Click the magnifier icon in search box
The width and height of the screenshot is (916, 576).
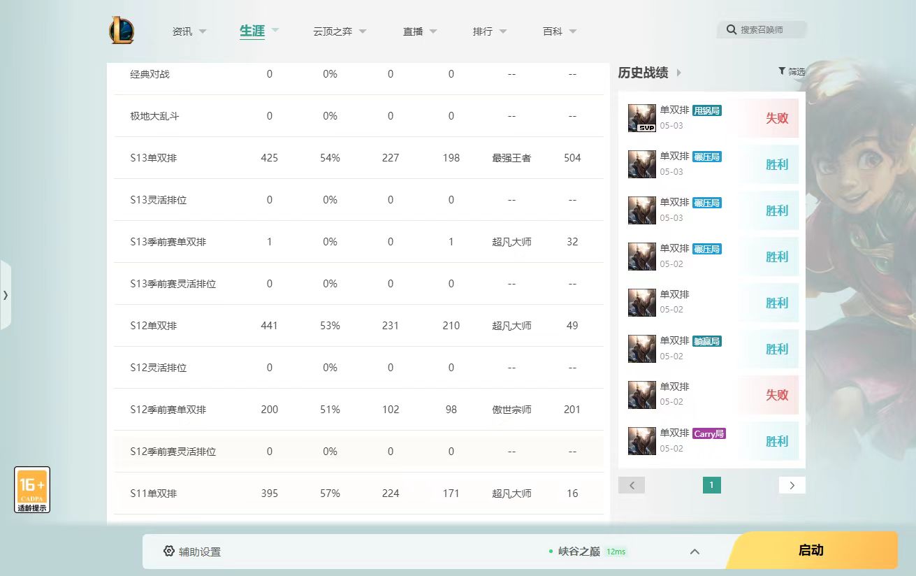(x=732, y=30)
